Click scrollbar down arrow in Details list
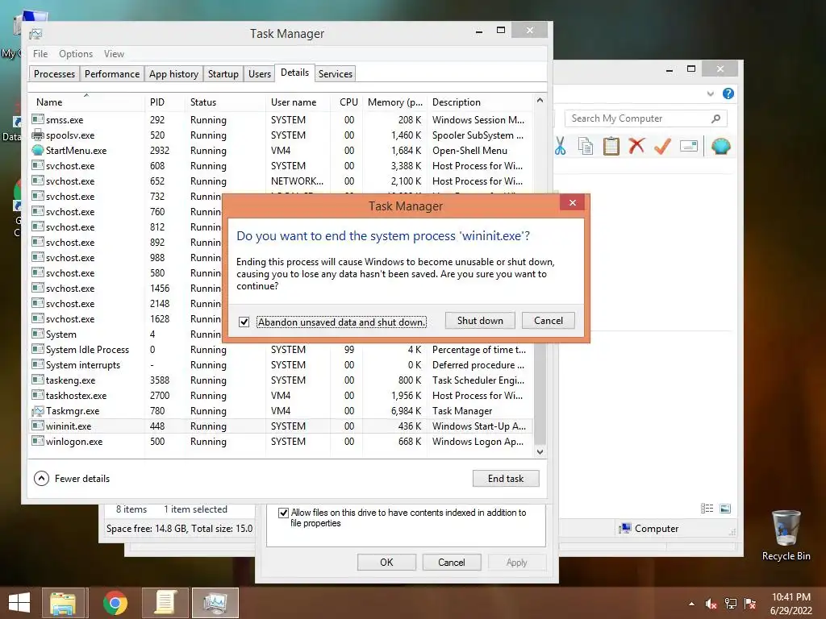Viewport: 826px width, 619px height. pyautogui.click(x=540, y=451)
